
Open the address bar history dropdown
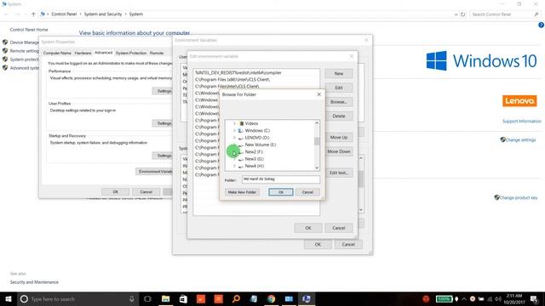tap(456, 14)
